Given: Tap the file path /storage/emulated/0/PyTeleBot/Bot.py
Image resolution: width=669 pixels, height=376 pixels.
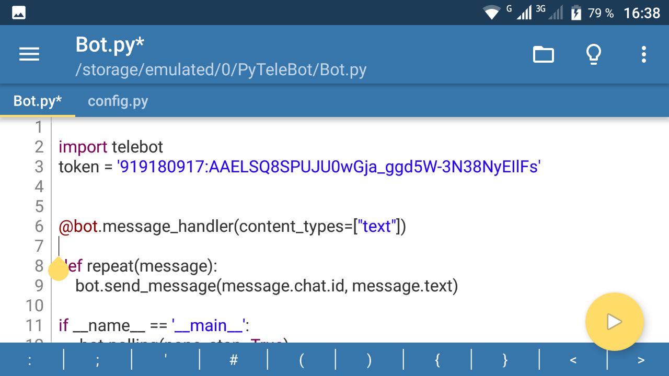Looking at the screenshot, I should (221, 70).
